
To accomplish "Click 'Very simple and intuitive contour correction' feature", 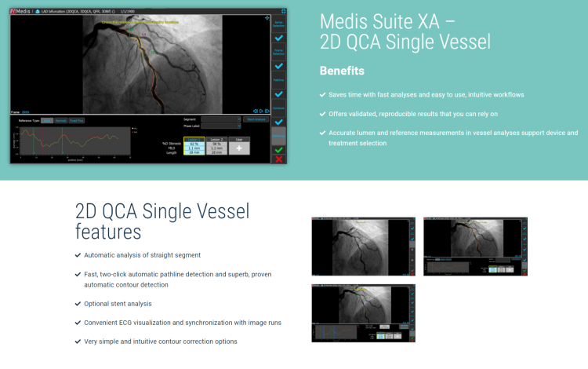I will coord(161,342).
